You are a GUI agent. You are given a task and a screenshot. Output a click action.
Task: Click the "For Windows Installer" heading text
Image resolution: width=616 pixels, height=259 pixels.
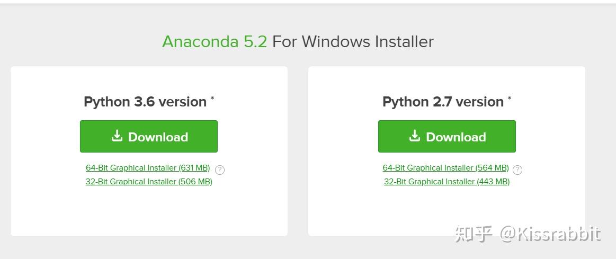353,42
